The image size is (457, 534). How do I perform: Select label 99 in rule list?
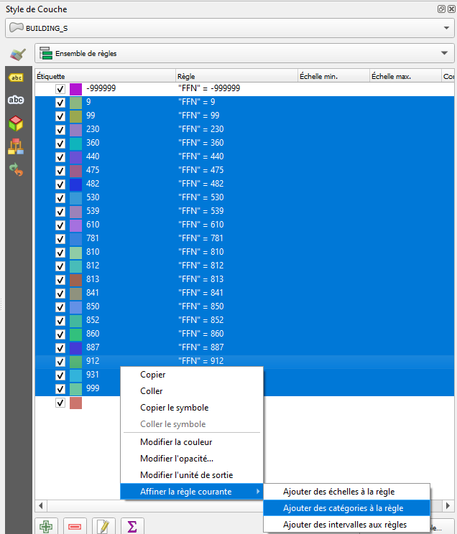[x=91, y=116]
